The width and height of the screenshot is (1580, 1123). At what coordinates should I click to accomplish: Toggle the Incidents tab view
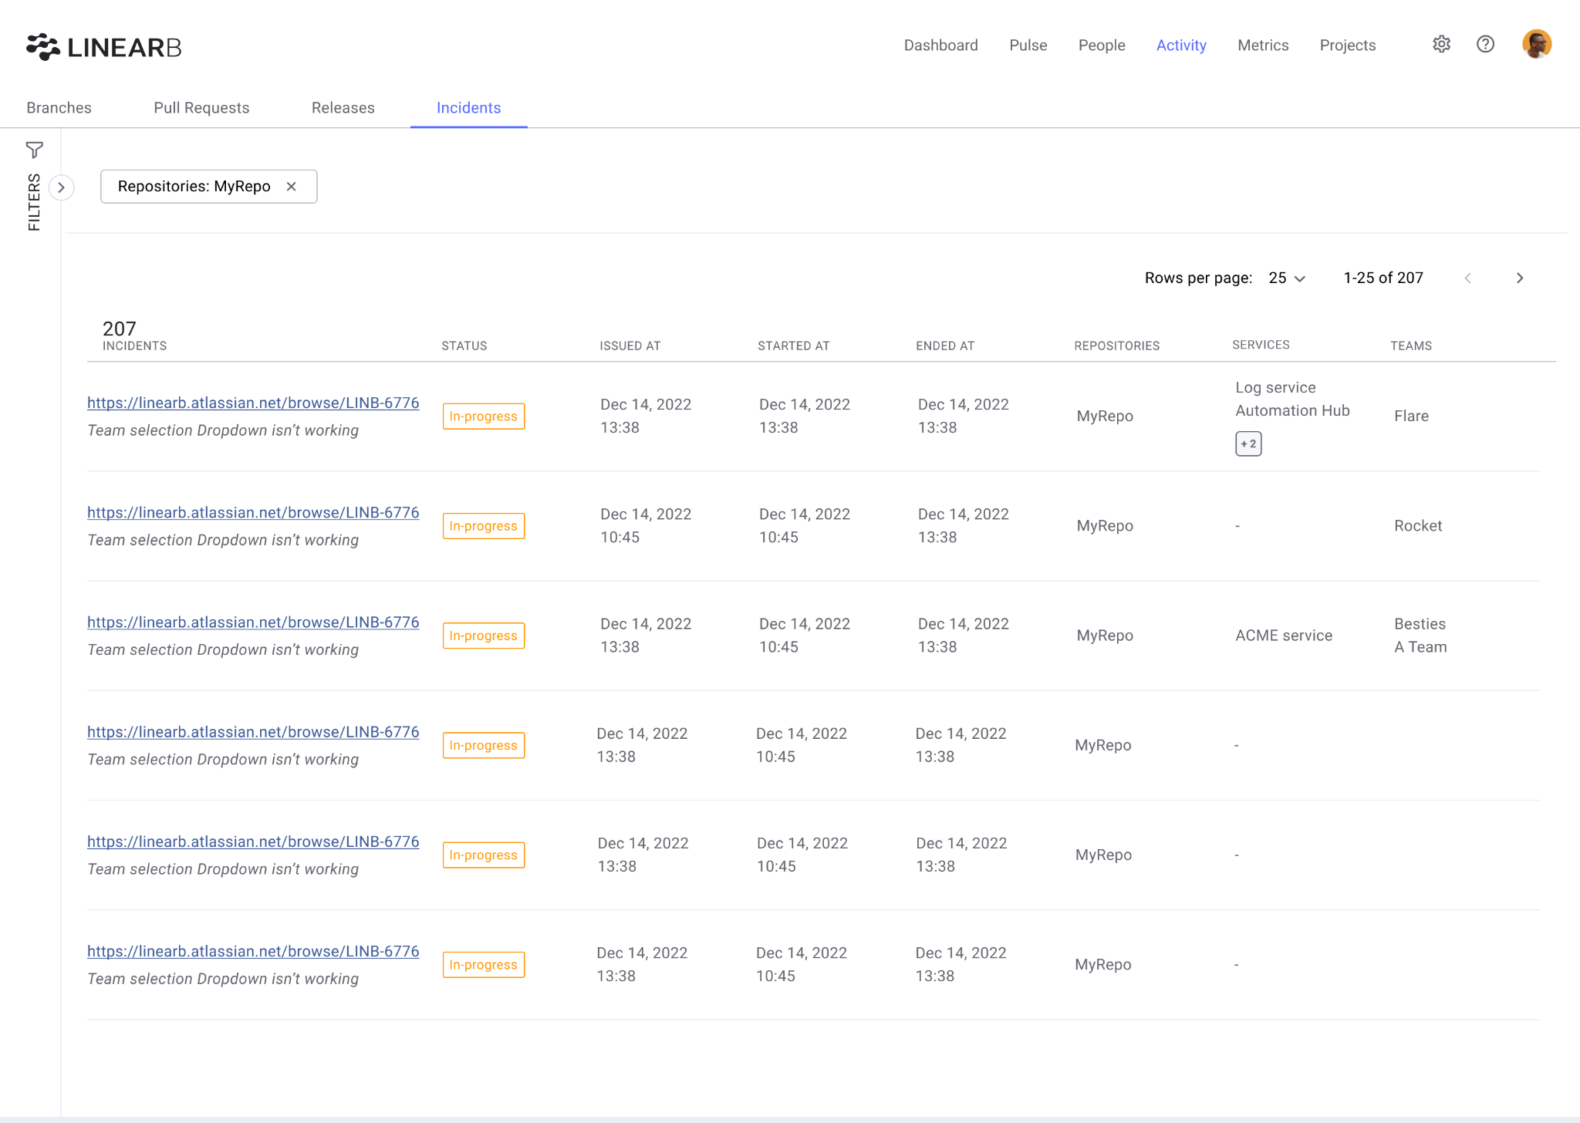tap(469, 107)
